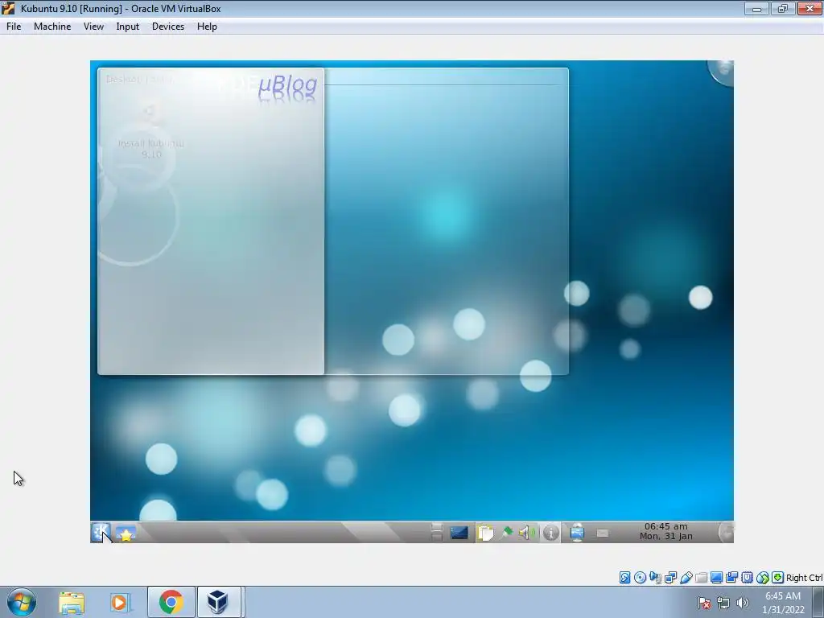This screenshot has width=824, height=618.
Task: Click the blue desktop screen icon in KDE panel
Action: coord(459,533)
